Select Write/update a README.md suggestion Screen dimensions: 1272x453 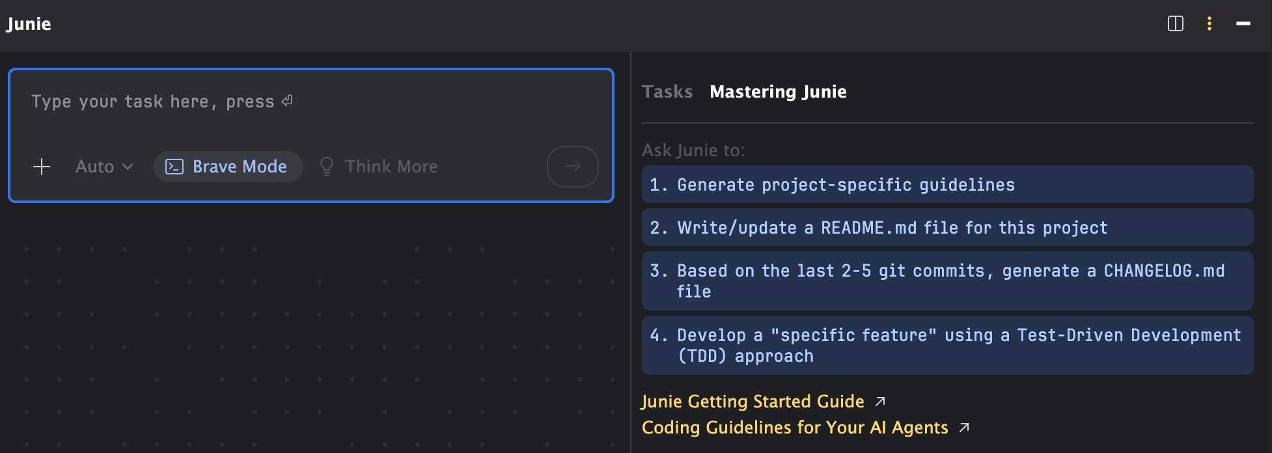[947, 227]
